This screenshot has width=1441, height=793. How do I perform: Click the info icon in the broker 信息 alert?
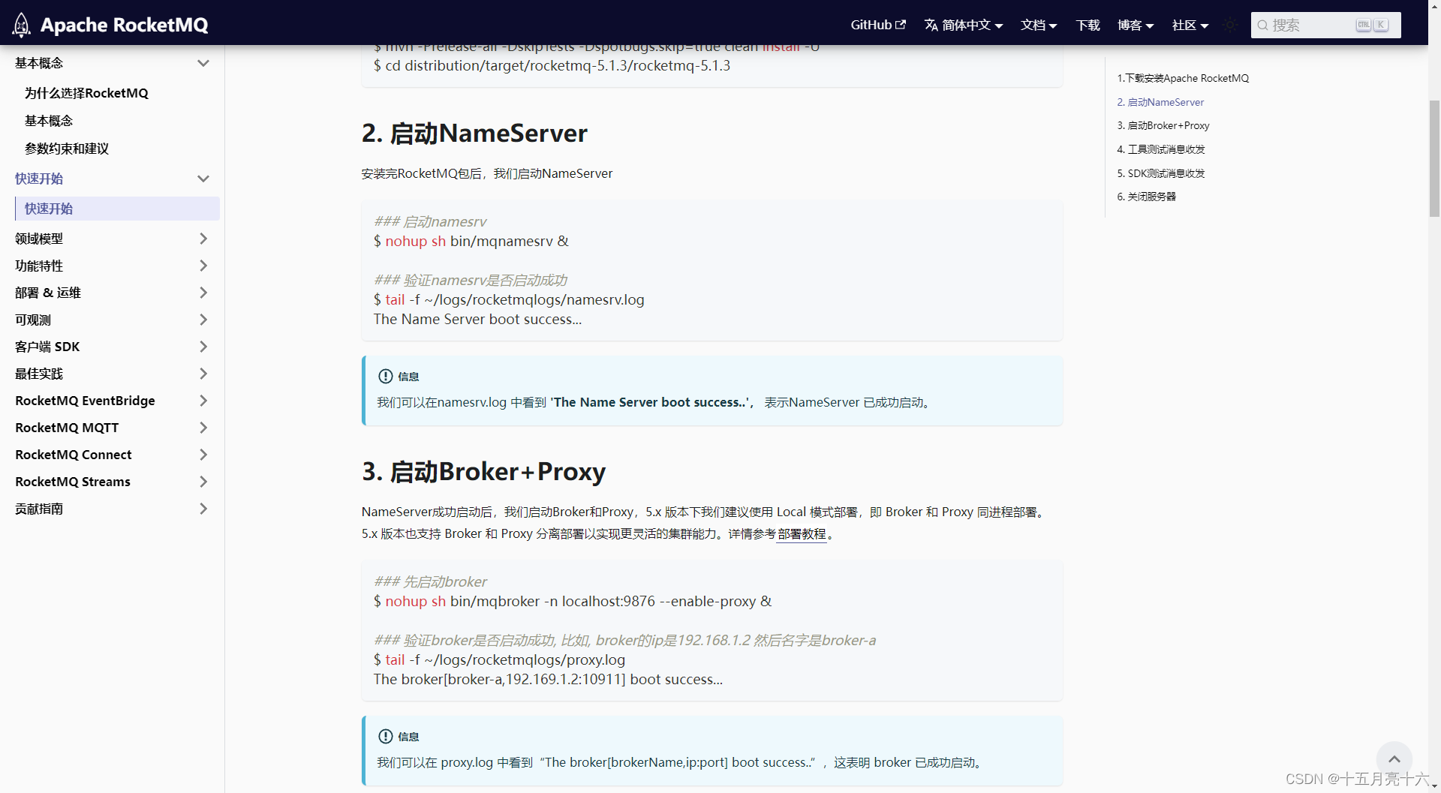(x=385, y=737)
